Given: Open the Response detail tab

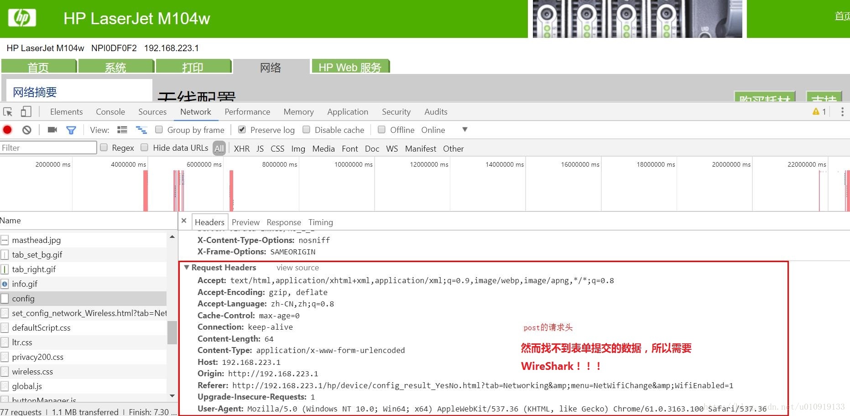Looking at the screenshot, I should (x=284, y=222).
